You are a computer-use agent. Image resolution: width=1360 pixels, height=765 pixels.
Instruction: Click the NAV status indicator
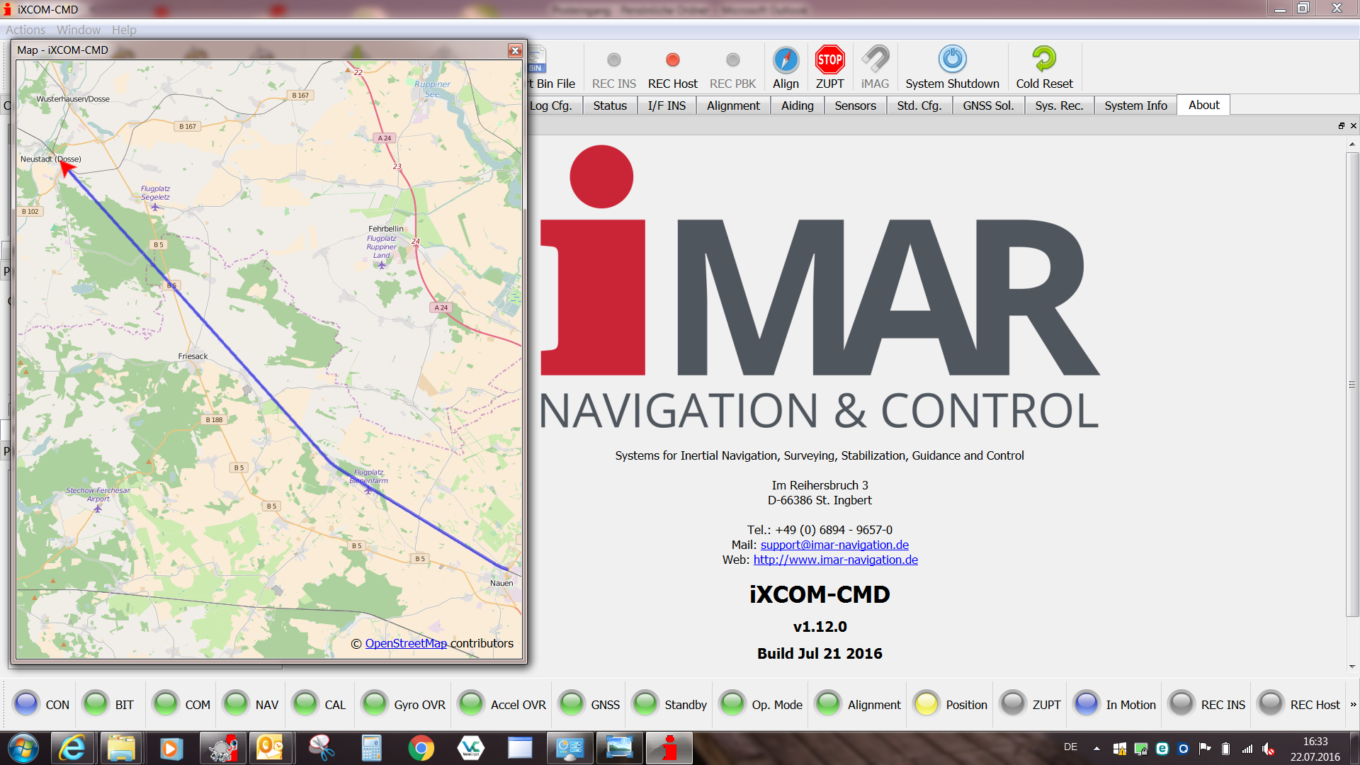click(236, 704)
